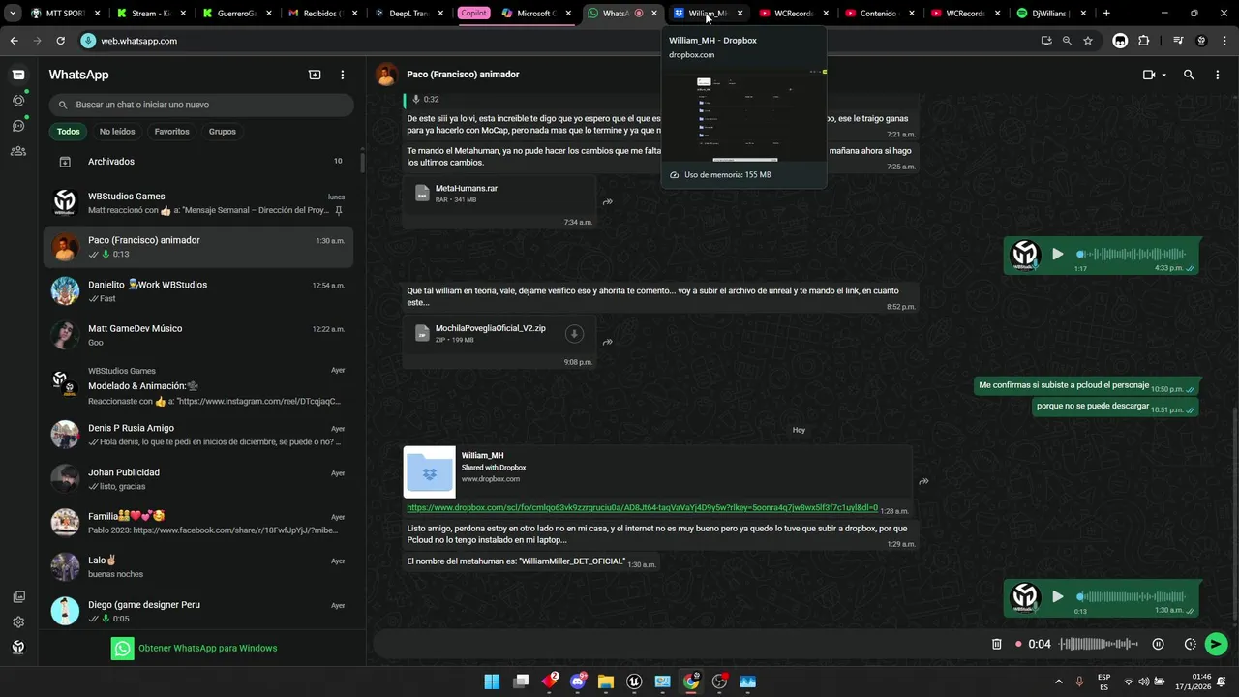Open the William_MH Dropbox preview card
The width and height of the screenshot is (1239, 697).
click(x=657, y=471)
